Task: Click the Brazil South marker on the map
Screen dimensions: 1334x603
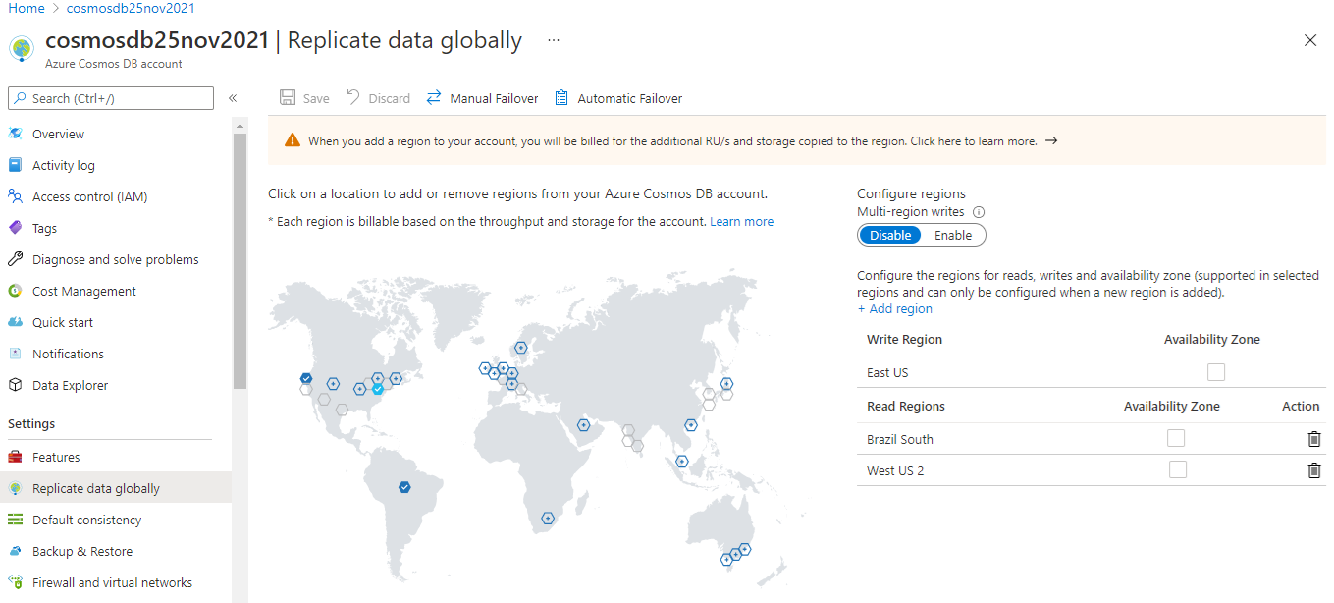Action: (x=404, y=487)
